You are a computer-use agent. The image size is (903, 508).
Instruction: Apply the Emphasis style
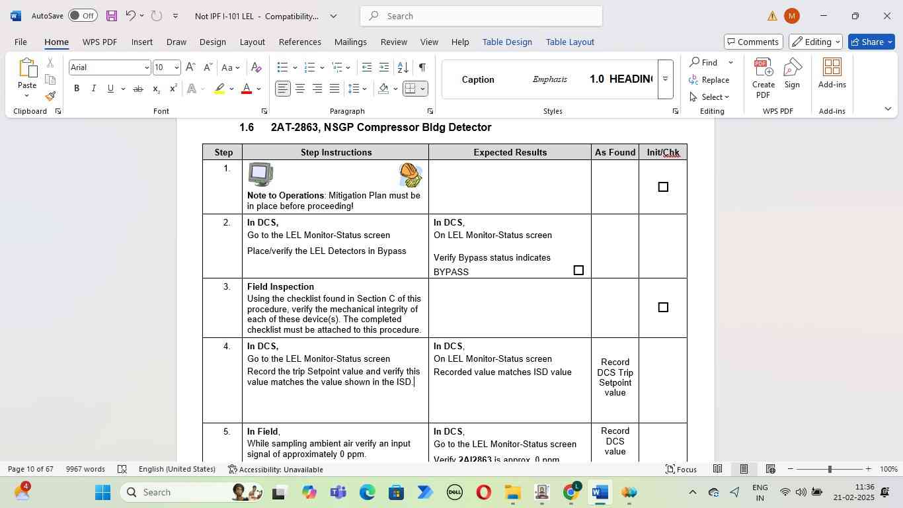(x=550, y=79)
